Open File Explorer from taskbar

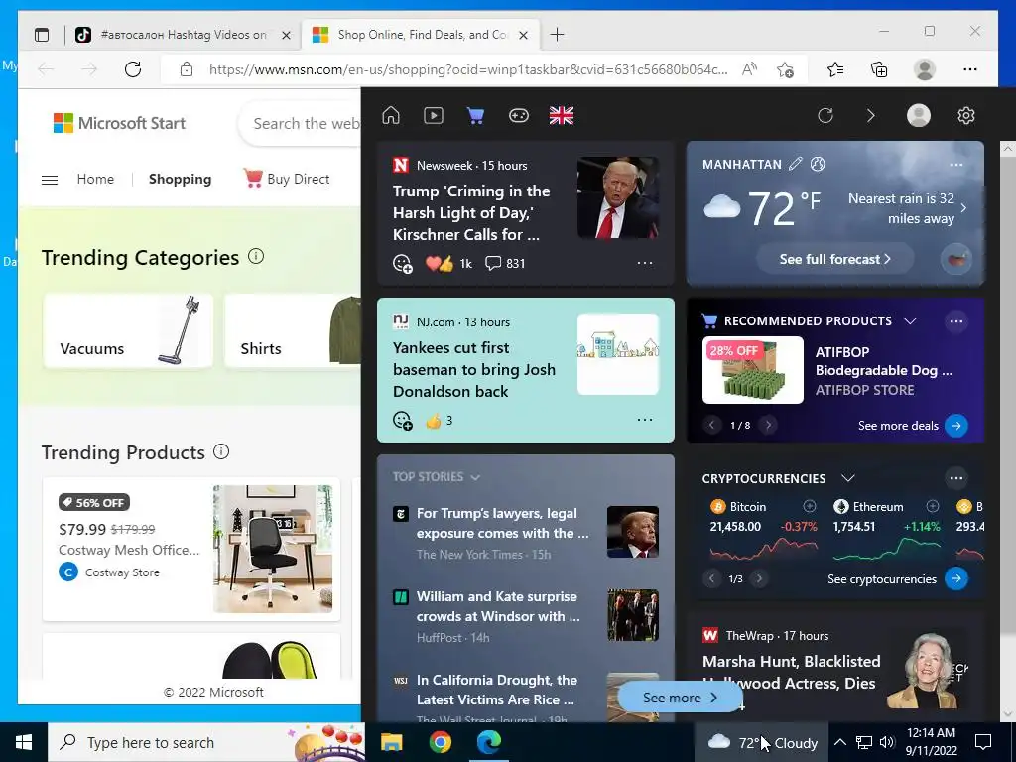[x=391, y=742]
